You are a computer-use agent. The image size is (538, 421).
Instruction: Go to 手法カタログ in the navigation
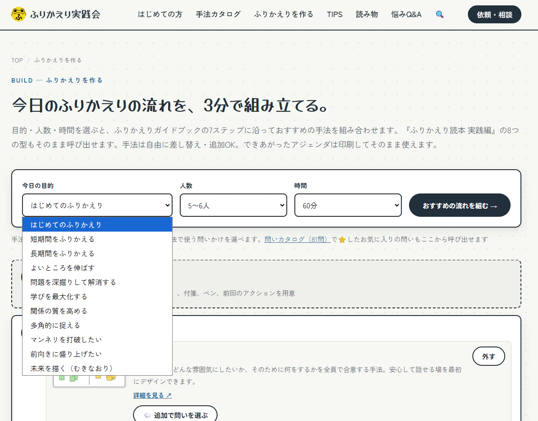tap(218, 14)
